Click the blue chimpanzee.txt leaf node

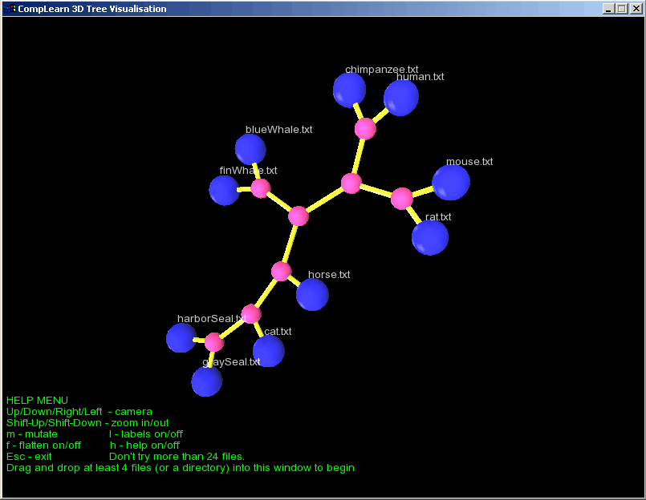point(349,91)
